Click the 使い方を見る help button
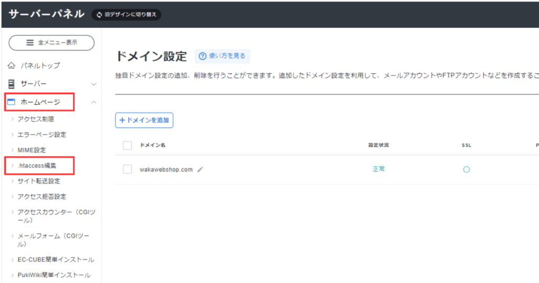 point(222,56)
